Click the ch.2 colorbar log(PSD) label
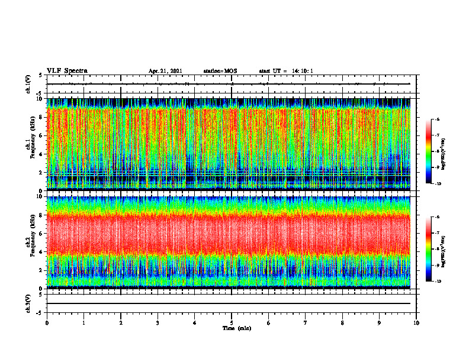The image size is (469, 362). point(444,251)
